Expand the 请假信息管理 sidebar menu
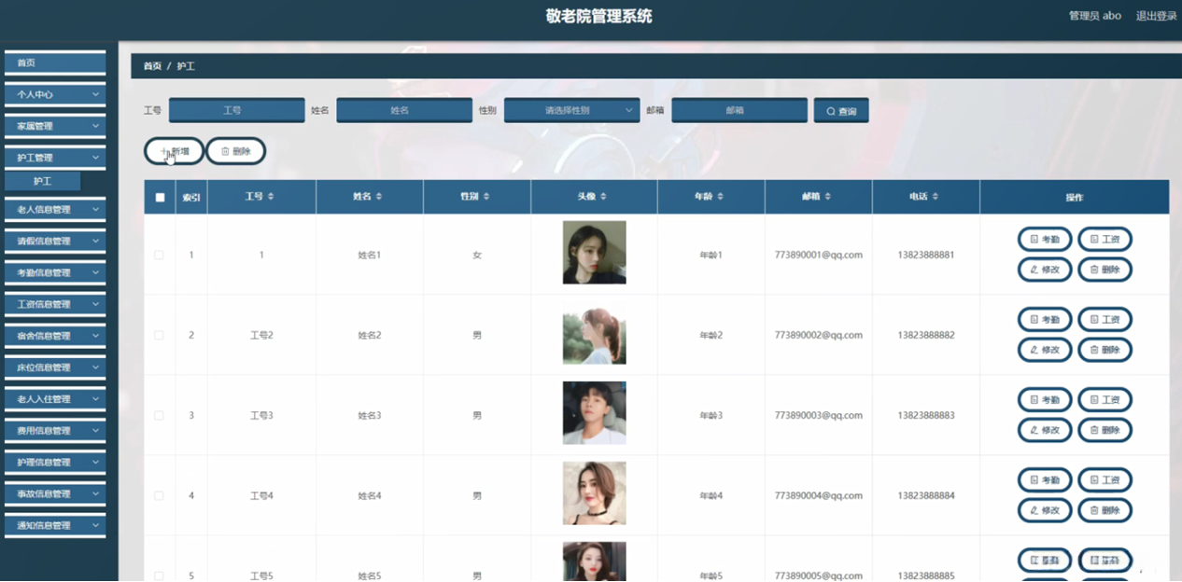 55,241
